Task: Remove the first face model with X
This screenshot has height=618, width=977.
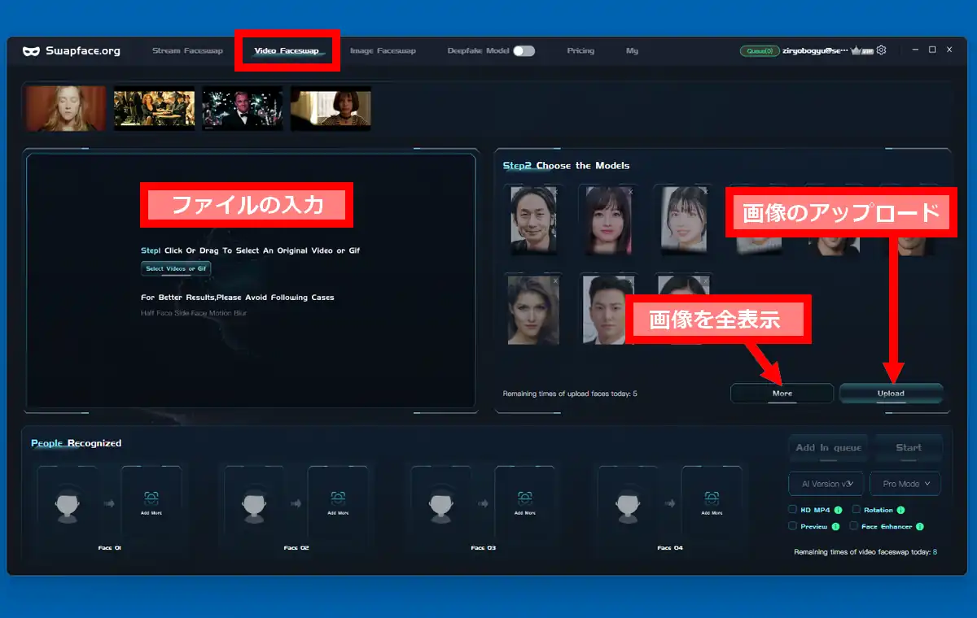Action: pyautogui.click(x=554, y=192)
